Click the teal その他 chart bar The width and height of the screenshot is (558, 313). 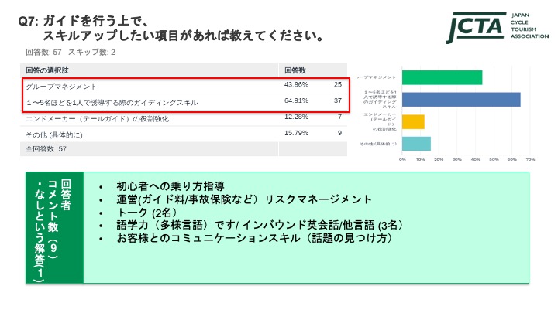[416, 144]
